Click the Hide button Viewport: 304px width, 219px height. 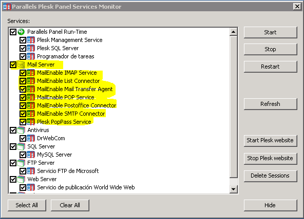pyautogui.click(x=270, y=205)
